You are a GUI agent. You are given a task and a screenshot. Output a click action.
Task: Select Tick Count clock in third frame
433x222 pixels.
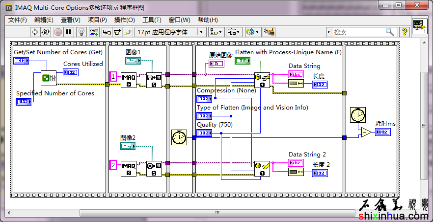pos(179,137)
